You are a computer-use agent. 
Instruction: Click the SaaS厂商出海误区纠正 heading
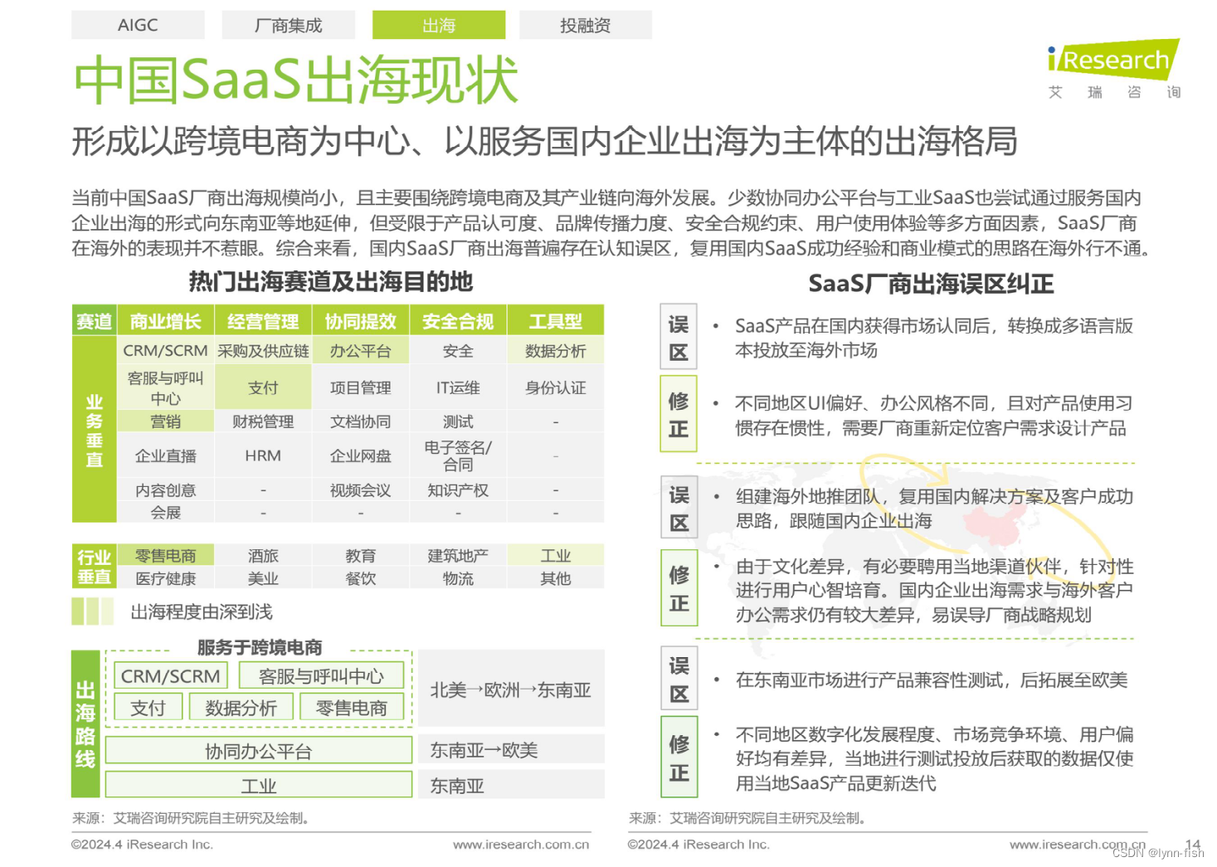coord(931,284)
